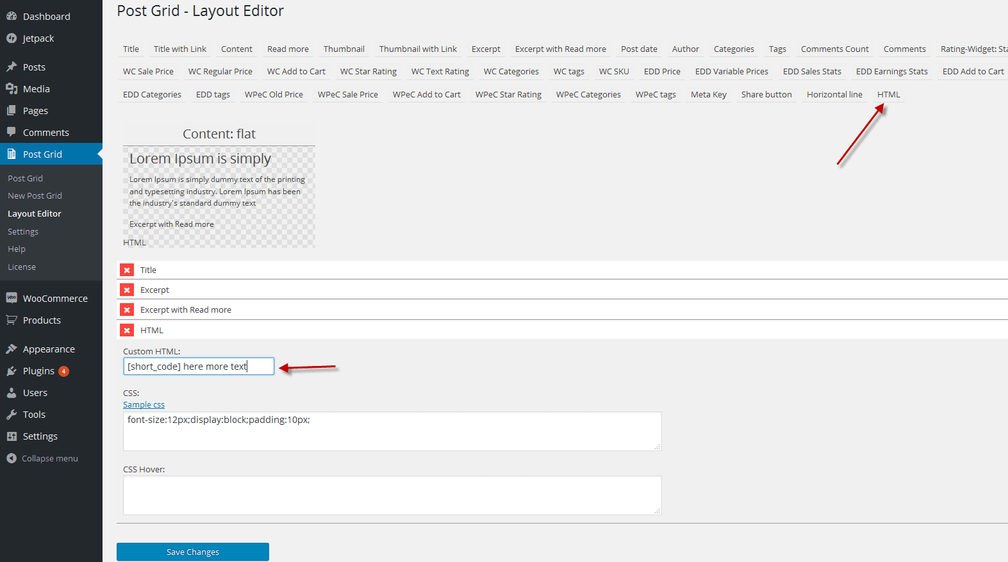
Task: Click the Tools wrench icon
Action: pyautogui.click(x=12, y=414)
